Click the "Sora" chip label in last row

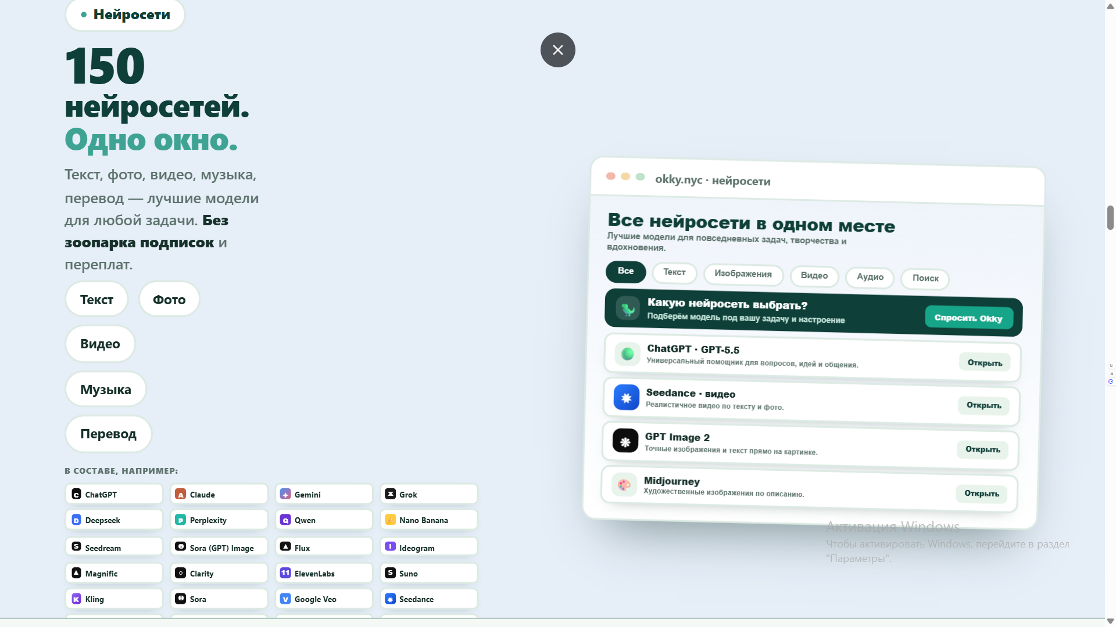(x=198, y=599)
